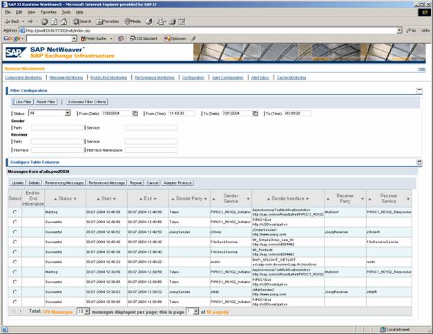
Task: Expand the Configure Table Columns panel
Action: pos(419,163)
